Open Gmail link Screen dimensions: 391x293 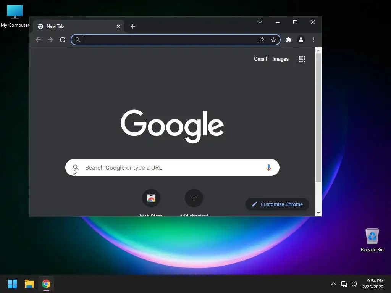pyautogui.click(x=260, y=59)
